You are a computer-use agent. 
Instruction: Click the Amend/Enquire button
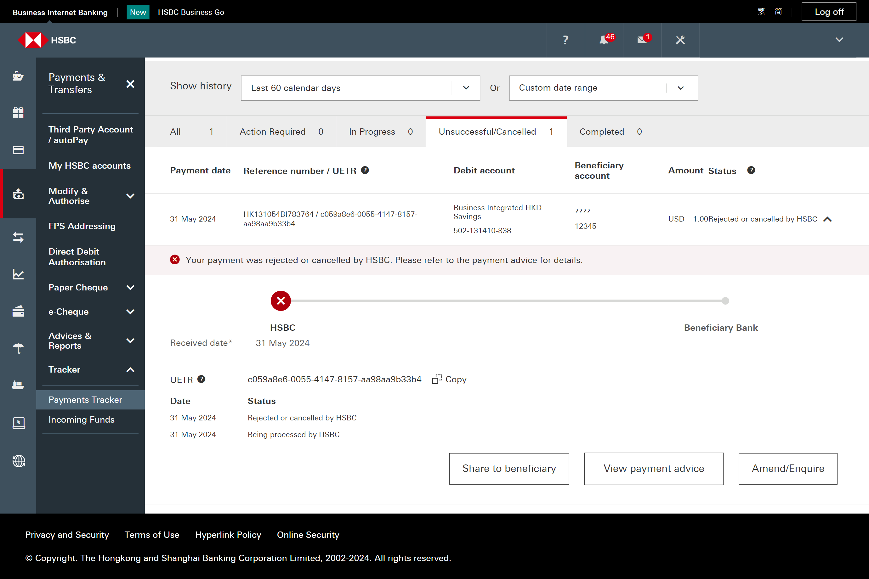[x=787, y=469]
